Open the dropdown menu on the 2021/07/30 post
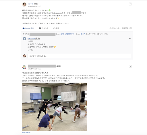This screenshot has height=135, width=147. tap(130, 66)
